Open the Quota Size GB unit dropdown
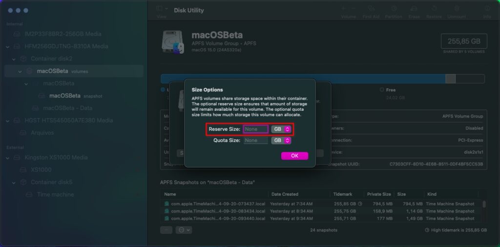This screenshot has width=500, height=247. click(x=281, y=140)
